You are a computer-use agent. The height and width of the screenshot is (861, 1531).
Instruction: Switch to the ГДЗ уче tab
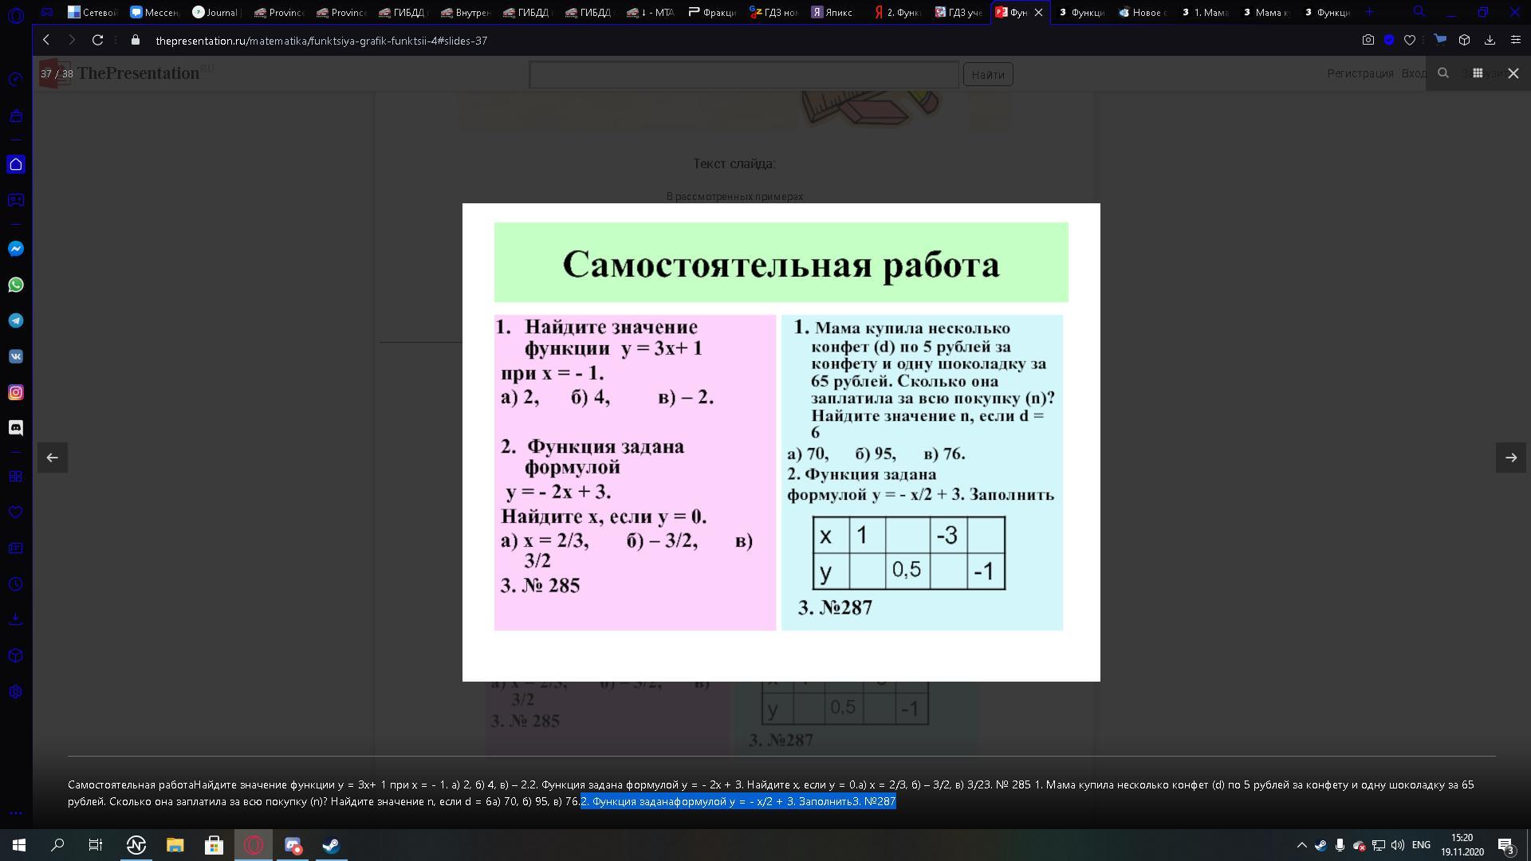(x=958, y=12)
